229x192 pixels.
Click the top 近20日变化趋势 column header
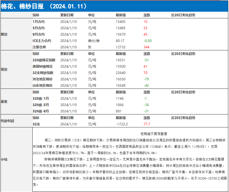point(183,15)
